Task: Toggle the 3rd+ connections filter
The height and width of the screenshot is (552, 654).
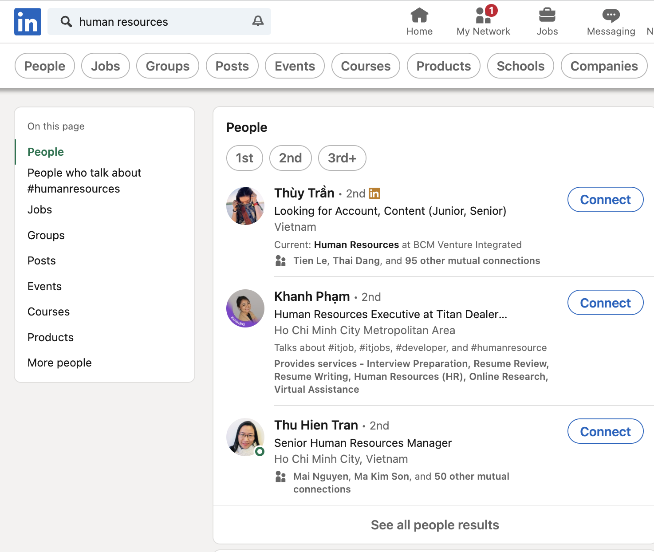Action: point(342,158)
